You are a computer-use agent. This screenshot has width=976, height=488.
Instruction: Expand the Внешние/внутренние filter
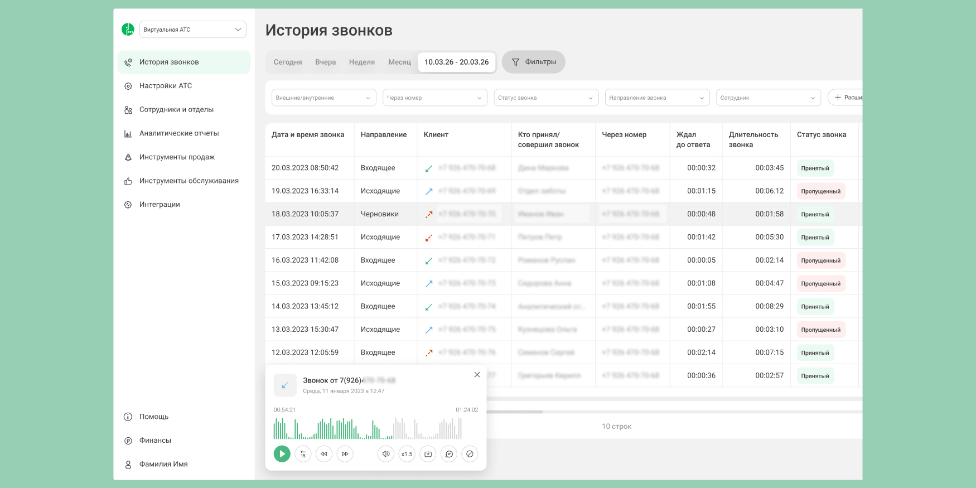(324, 98)
